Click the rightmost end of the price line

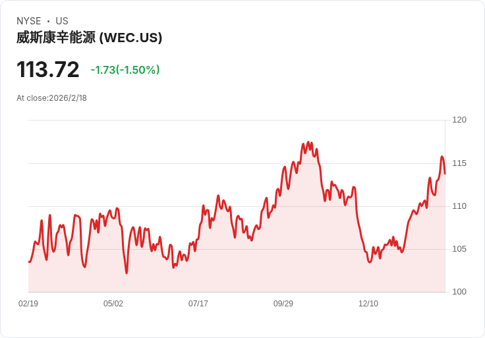click(x=445, y=173)
